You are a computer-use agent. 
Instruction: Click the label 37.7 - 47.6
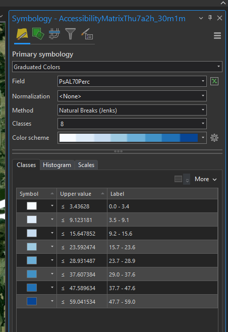click(122, 288)
